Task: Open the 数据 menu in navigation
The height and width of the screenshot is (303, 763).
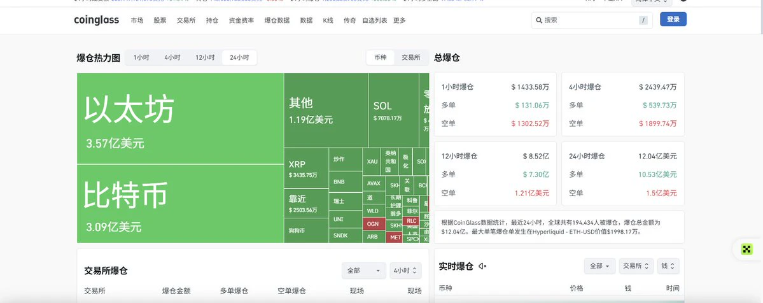Action: (307, 20)
